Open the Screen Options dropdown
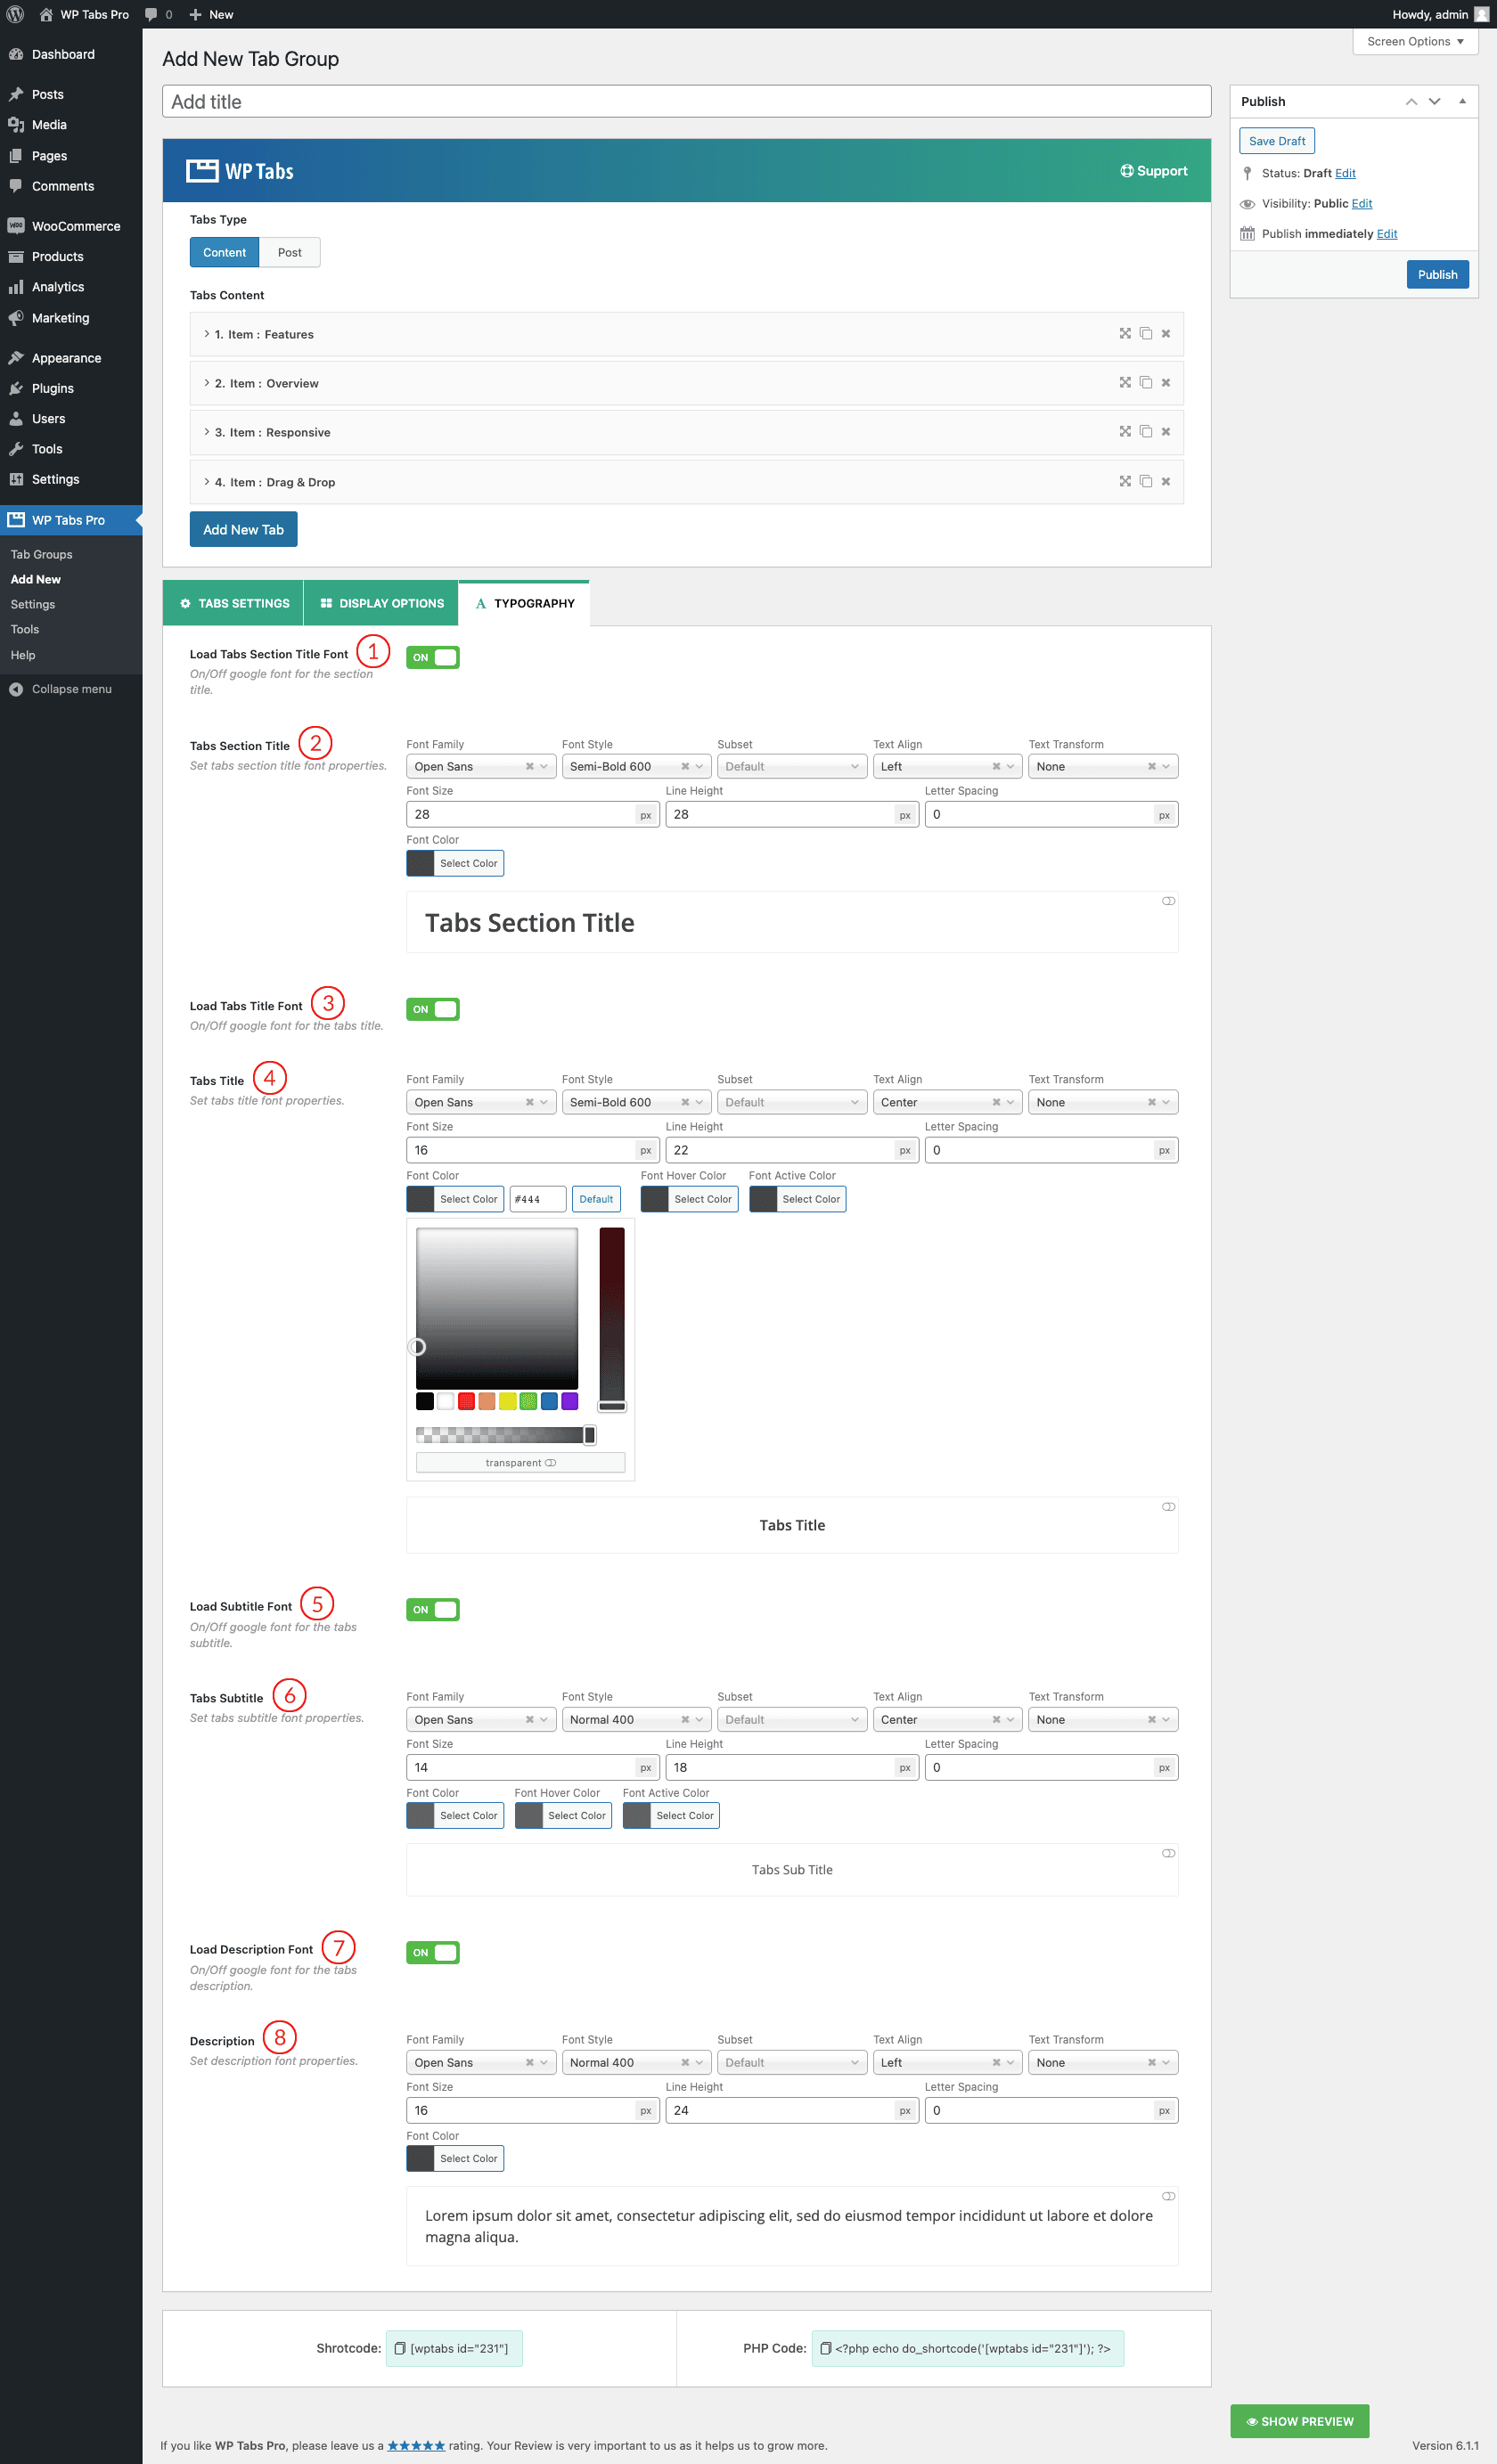The width and height of the screenshot is (1497, 2464). tap(1414, 41)
